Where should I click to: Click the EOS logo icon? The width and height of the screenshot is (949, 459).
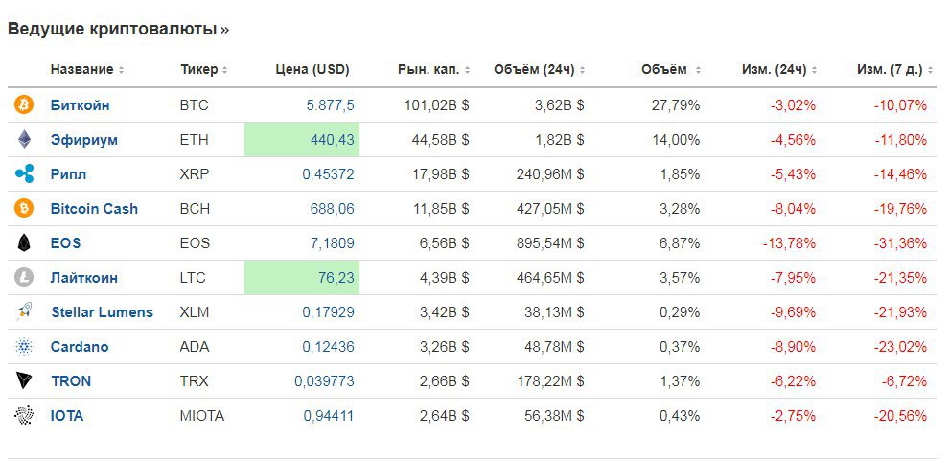pyautogui.click(x=24, y=243)
